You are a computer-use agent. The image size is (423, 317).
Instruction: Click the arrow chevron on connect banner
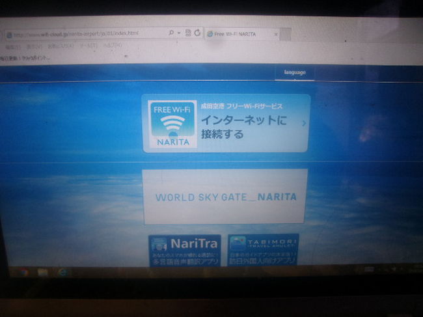pyautogui.click(x=304, y=123)
